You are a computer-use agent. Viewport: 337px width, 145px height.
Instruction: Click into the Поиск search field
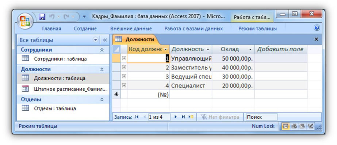click(261, 117)
